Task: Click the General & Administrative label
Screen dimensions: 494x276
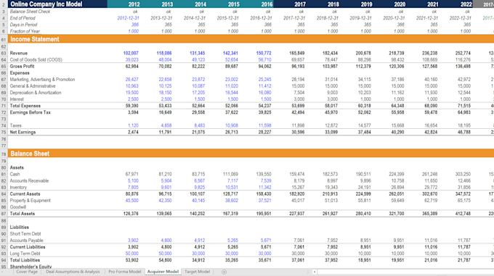Action: [33, 86]
